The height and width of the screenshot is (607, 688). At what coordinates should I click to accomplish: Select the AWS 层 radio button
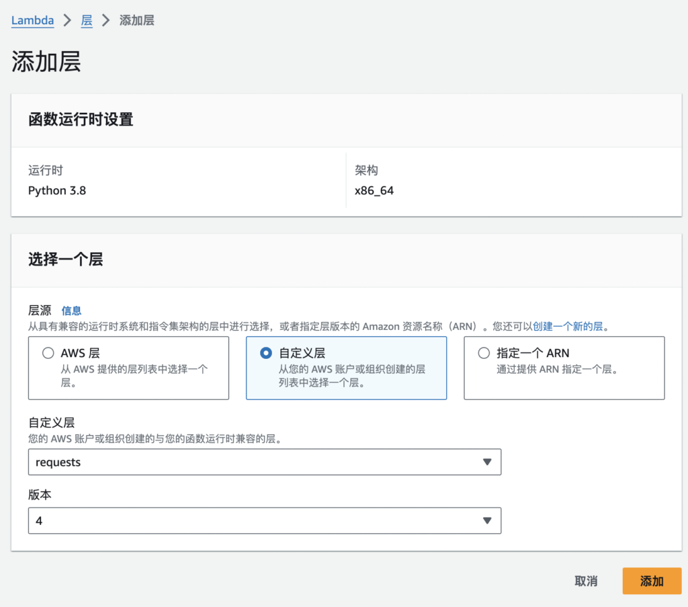point(48,353)
